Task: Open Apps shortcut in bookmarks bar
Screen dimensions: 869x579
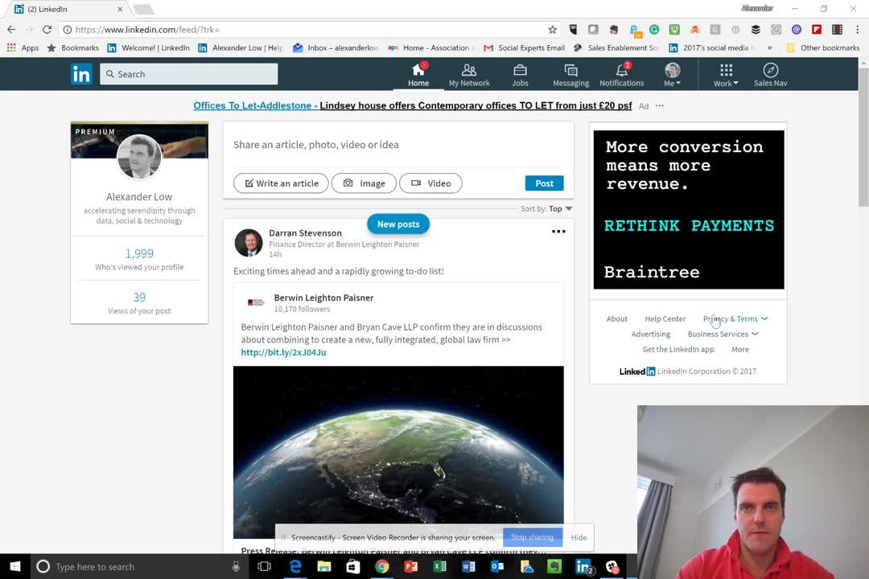Action: click(x=23, y=47)
